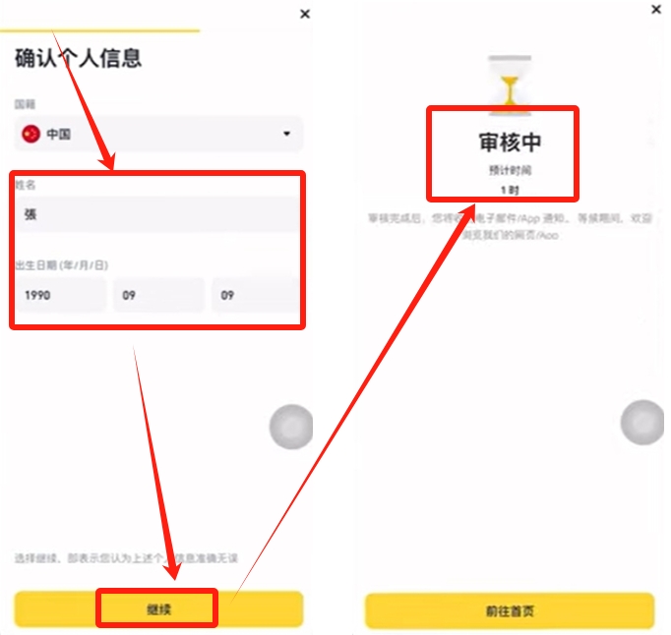Select the birth day field
Screen dimensions: 671x635
256,295
